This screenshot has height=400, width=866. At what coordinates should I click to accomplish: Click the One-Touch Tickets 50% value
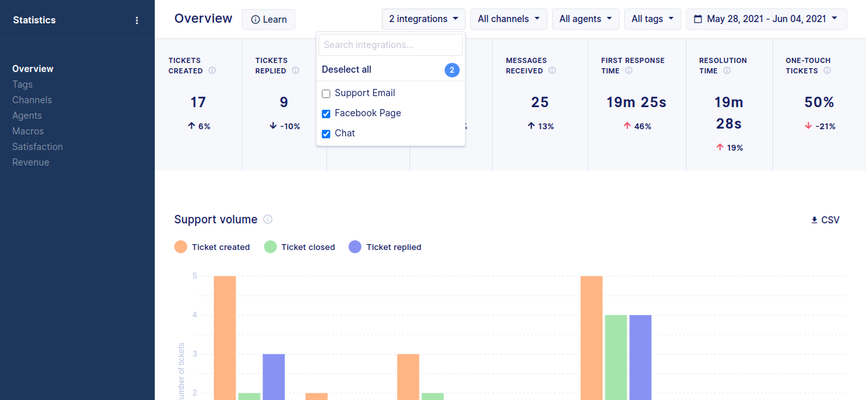(819, 103)
